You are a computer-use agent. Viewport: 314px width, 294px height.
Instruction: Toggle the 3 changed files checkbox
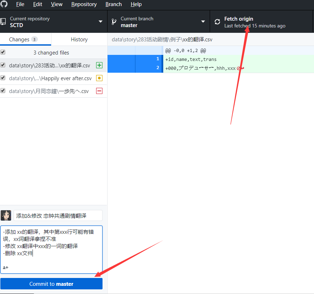click(3, 52)
